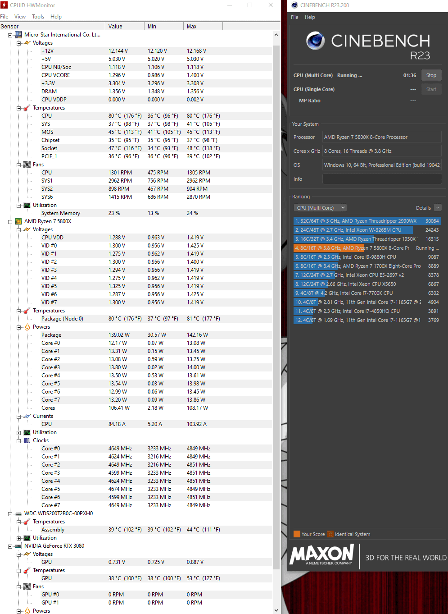448x614 pixels.
Task: Click the Micro-Star motherboard icon
Action: (x=18, y=35)
